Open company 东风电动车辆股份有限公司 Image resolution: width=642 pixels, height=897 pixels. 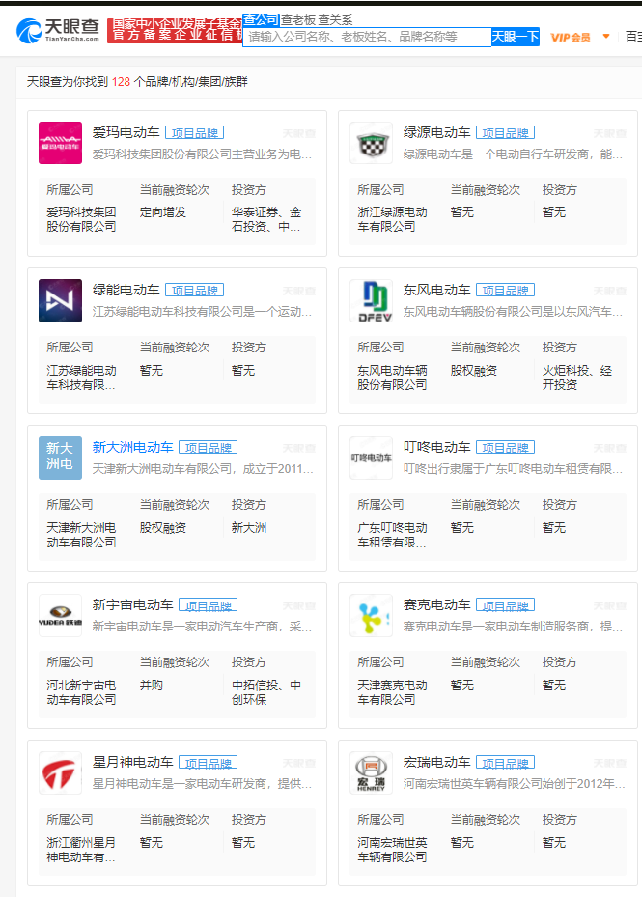[x=392, y=378]
